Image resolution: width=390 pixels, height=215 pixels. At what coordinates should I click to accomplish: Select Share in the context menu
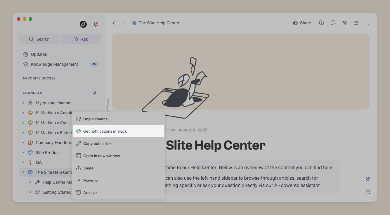tap(118, 168)
